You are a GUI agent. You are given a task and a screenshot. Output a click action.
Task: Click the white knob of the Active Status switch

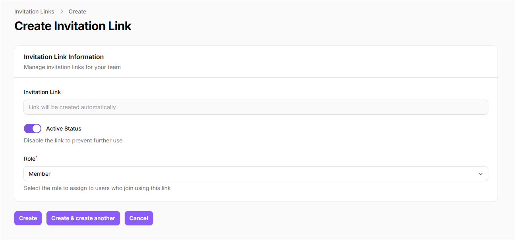pos(37,129)
